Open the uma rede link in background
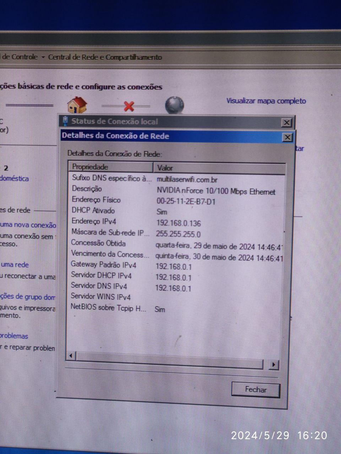341x454 pixels. [x=15, y=265]
